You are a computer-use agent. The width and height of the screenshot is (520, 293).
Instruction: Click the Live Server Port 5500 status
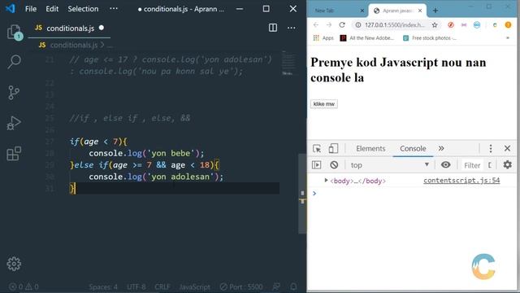point(241,286)
